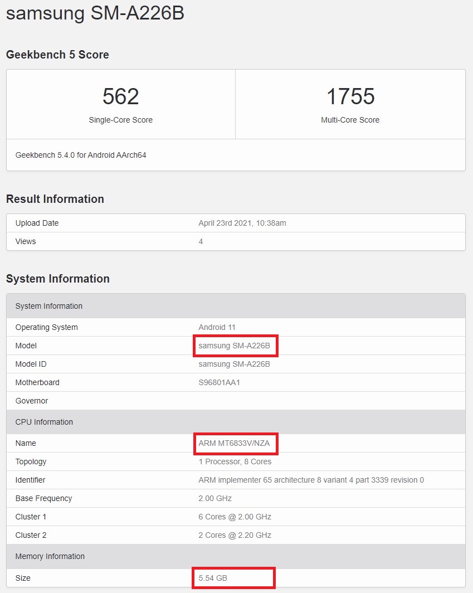Click the Multi-Core Score value 1755
This screenshot has width=473, height=593.
[x=350, y=96]
